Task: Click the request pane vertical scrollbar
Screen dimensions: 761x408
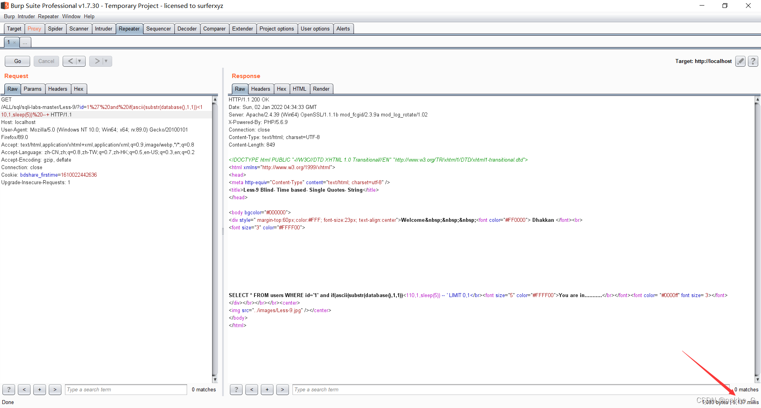Action: point(215,239)
